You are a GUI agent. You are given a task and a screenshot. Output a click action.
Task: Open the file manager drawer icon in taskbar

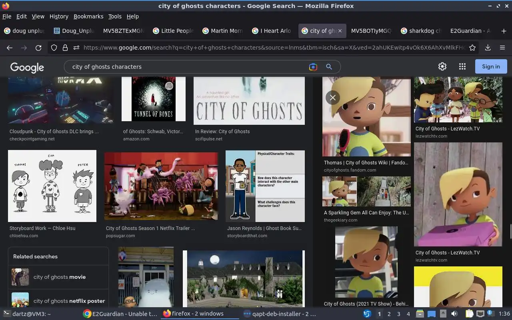[420, 314]
